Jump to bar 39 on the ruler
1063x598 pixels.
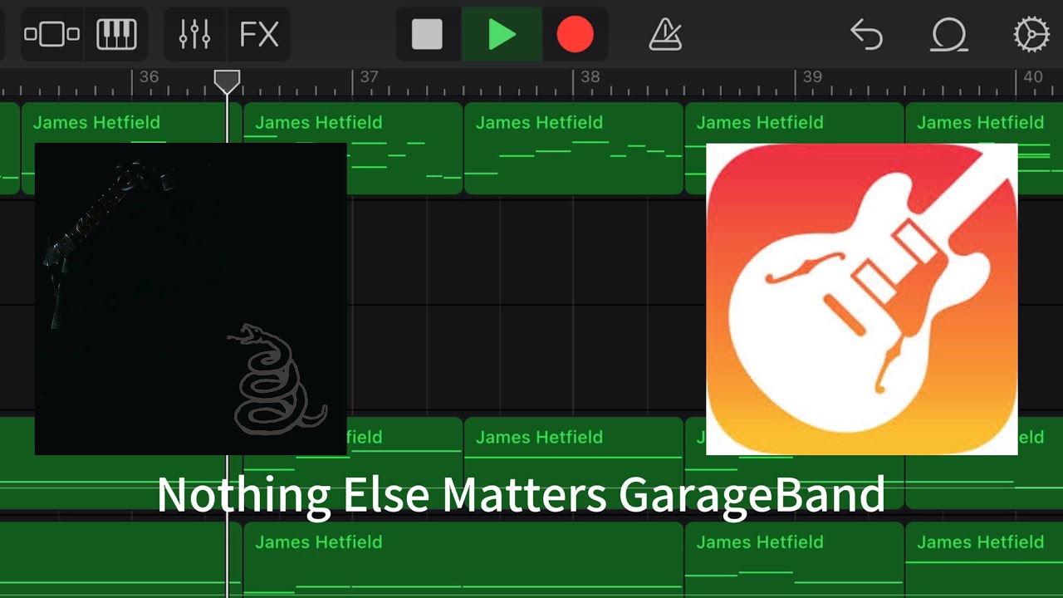[x=812, y=77]
